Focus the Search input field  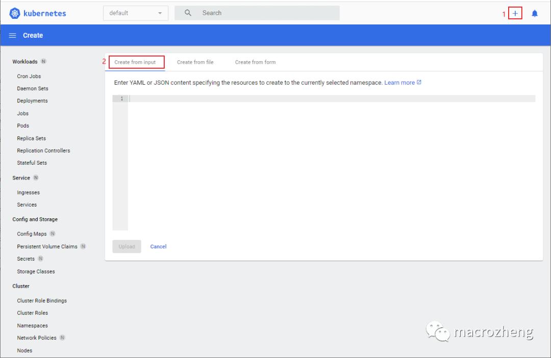[x=265, y=13]
